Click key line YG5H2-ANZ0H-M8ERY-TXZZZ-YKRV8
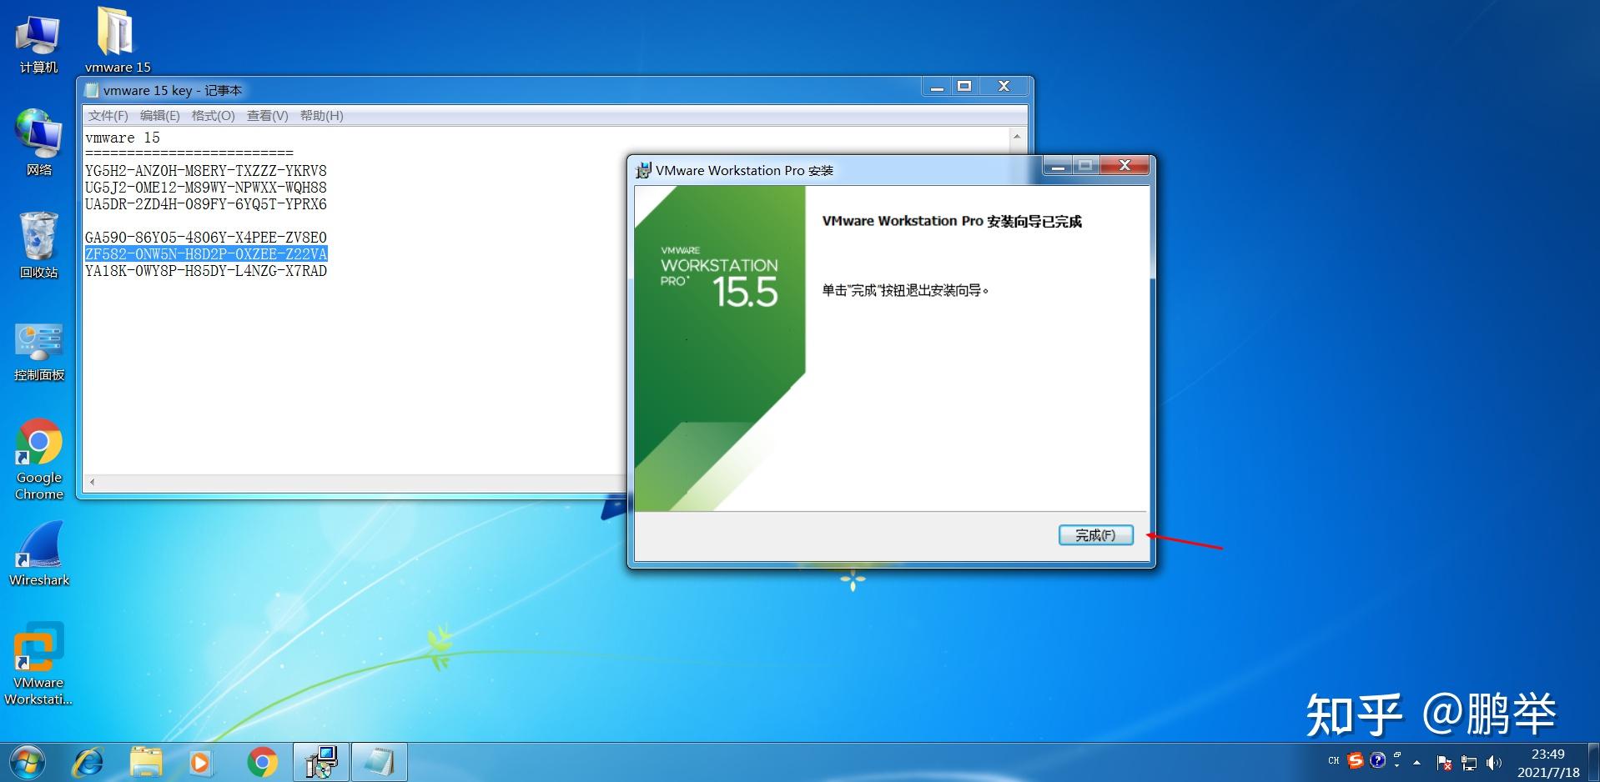This screenshot has height=782, width=1600. click(x=206, y=171)
